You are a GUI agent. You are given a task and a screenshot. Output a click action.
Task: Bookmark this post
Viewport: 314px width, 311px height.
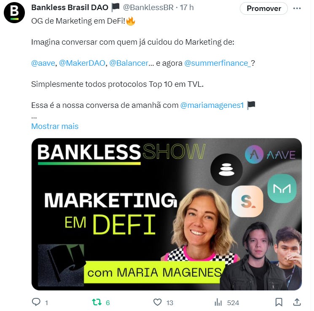279,302
